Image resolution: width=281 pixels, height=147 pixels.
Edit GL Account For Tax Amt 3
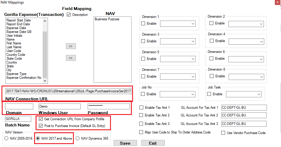pyautogui.click(x=244, y=124)
